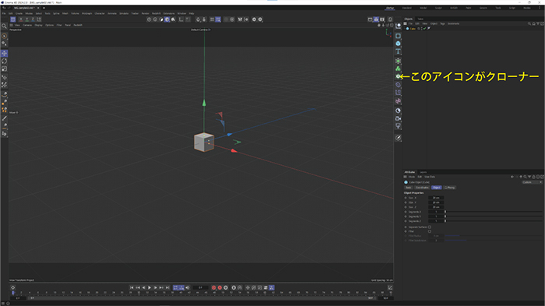Jump to end of animation

tap(167, 287)
